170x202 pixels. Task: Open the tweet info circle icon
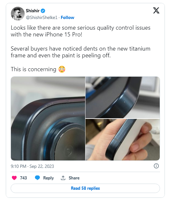[x=156, y=166]
